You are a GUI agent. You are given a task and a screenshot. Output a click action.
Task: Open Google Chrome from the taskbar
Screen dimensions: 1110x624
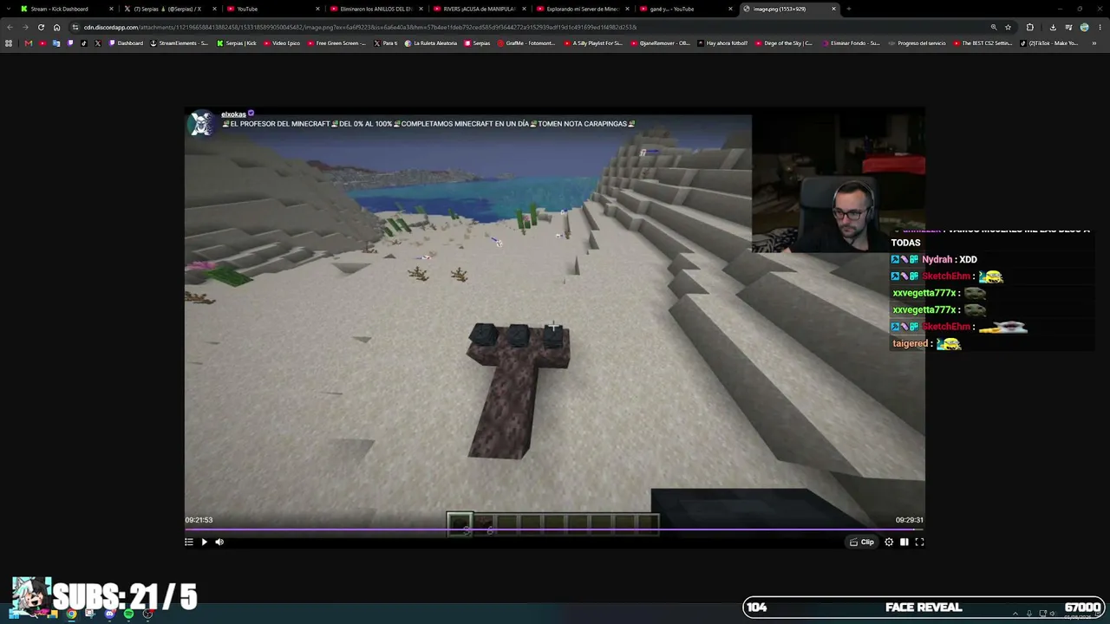click(x=71, y=614)
